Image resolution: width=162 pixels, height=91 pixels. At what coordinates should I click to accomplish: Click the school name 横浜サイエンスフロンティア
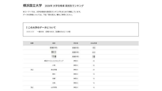(x=54, y=61)
